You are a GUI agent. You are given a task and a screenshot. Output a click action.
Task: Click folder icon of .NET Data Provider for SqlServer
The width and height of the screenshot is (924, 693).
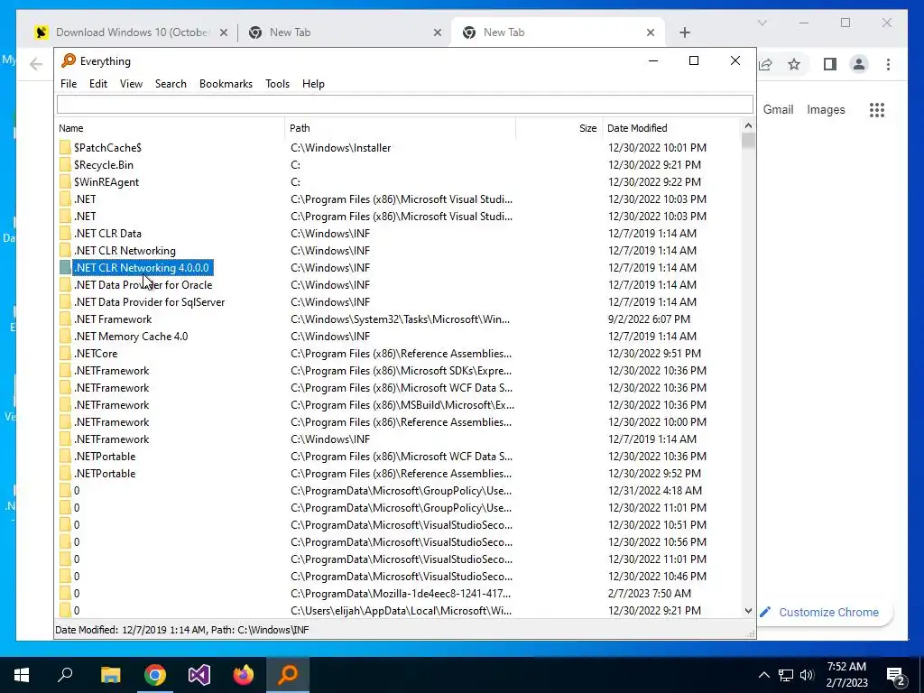[x=65, y=301]
